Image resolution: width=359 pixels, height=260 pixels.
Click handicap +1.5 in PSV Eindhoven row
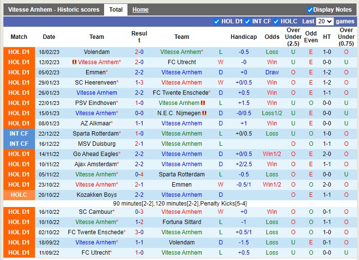pos(244,103)
